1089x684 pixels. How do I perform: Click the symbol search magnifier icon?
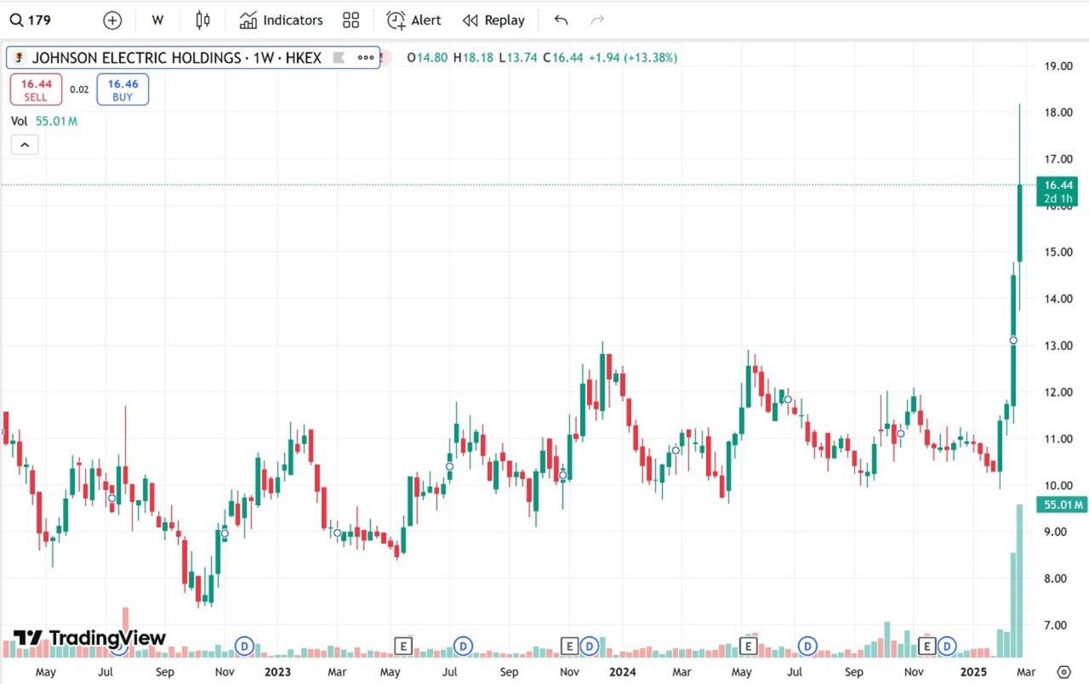pyautogui.click(x=16, y=20)
